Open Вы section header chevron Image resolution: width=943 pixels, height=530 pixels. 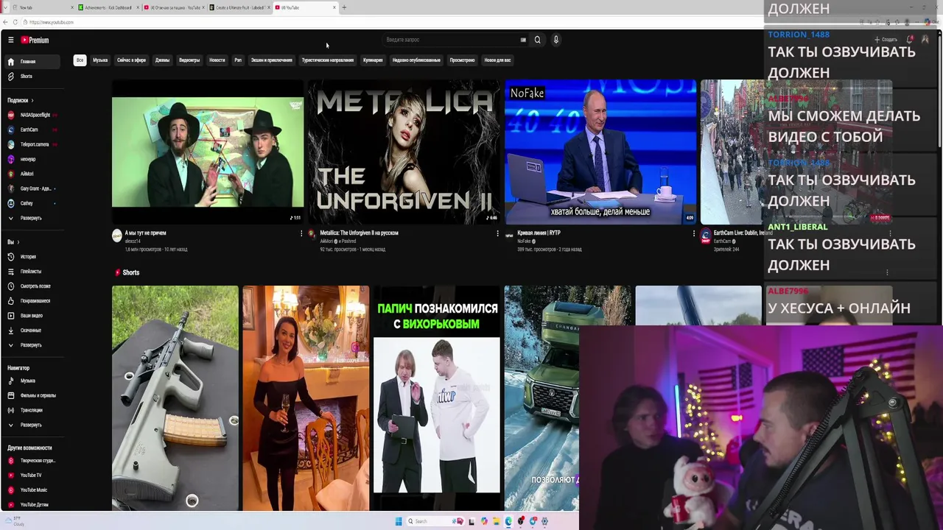(x=13, y=242)
